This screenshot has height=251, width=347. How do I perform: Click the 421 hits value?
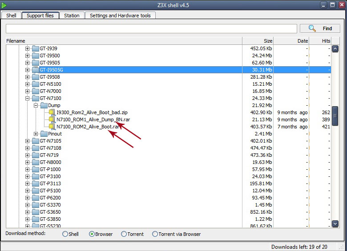[326, 127]
